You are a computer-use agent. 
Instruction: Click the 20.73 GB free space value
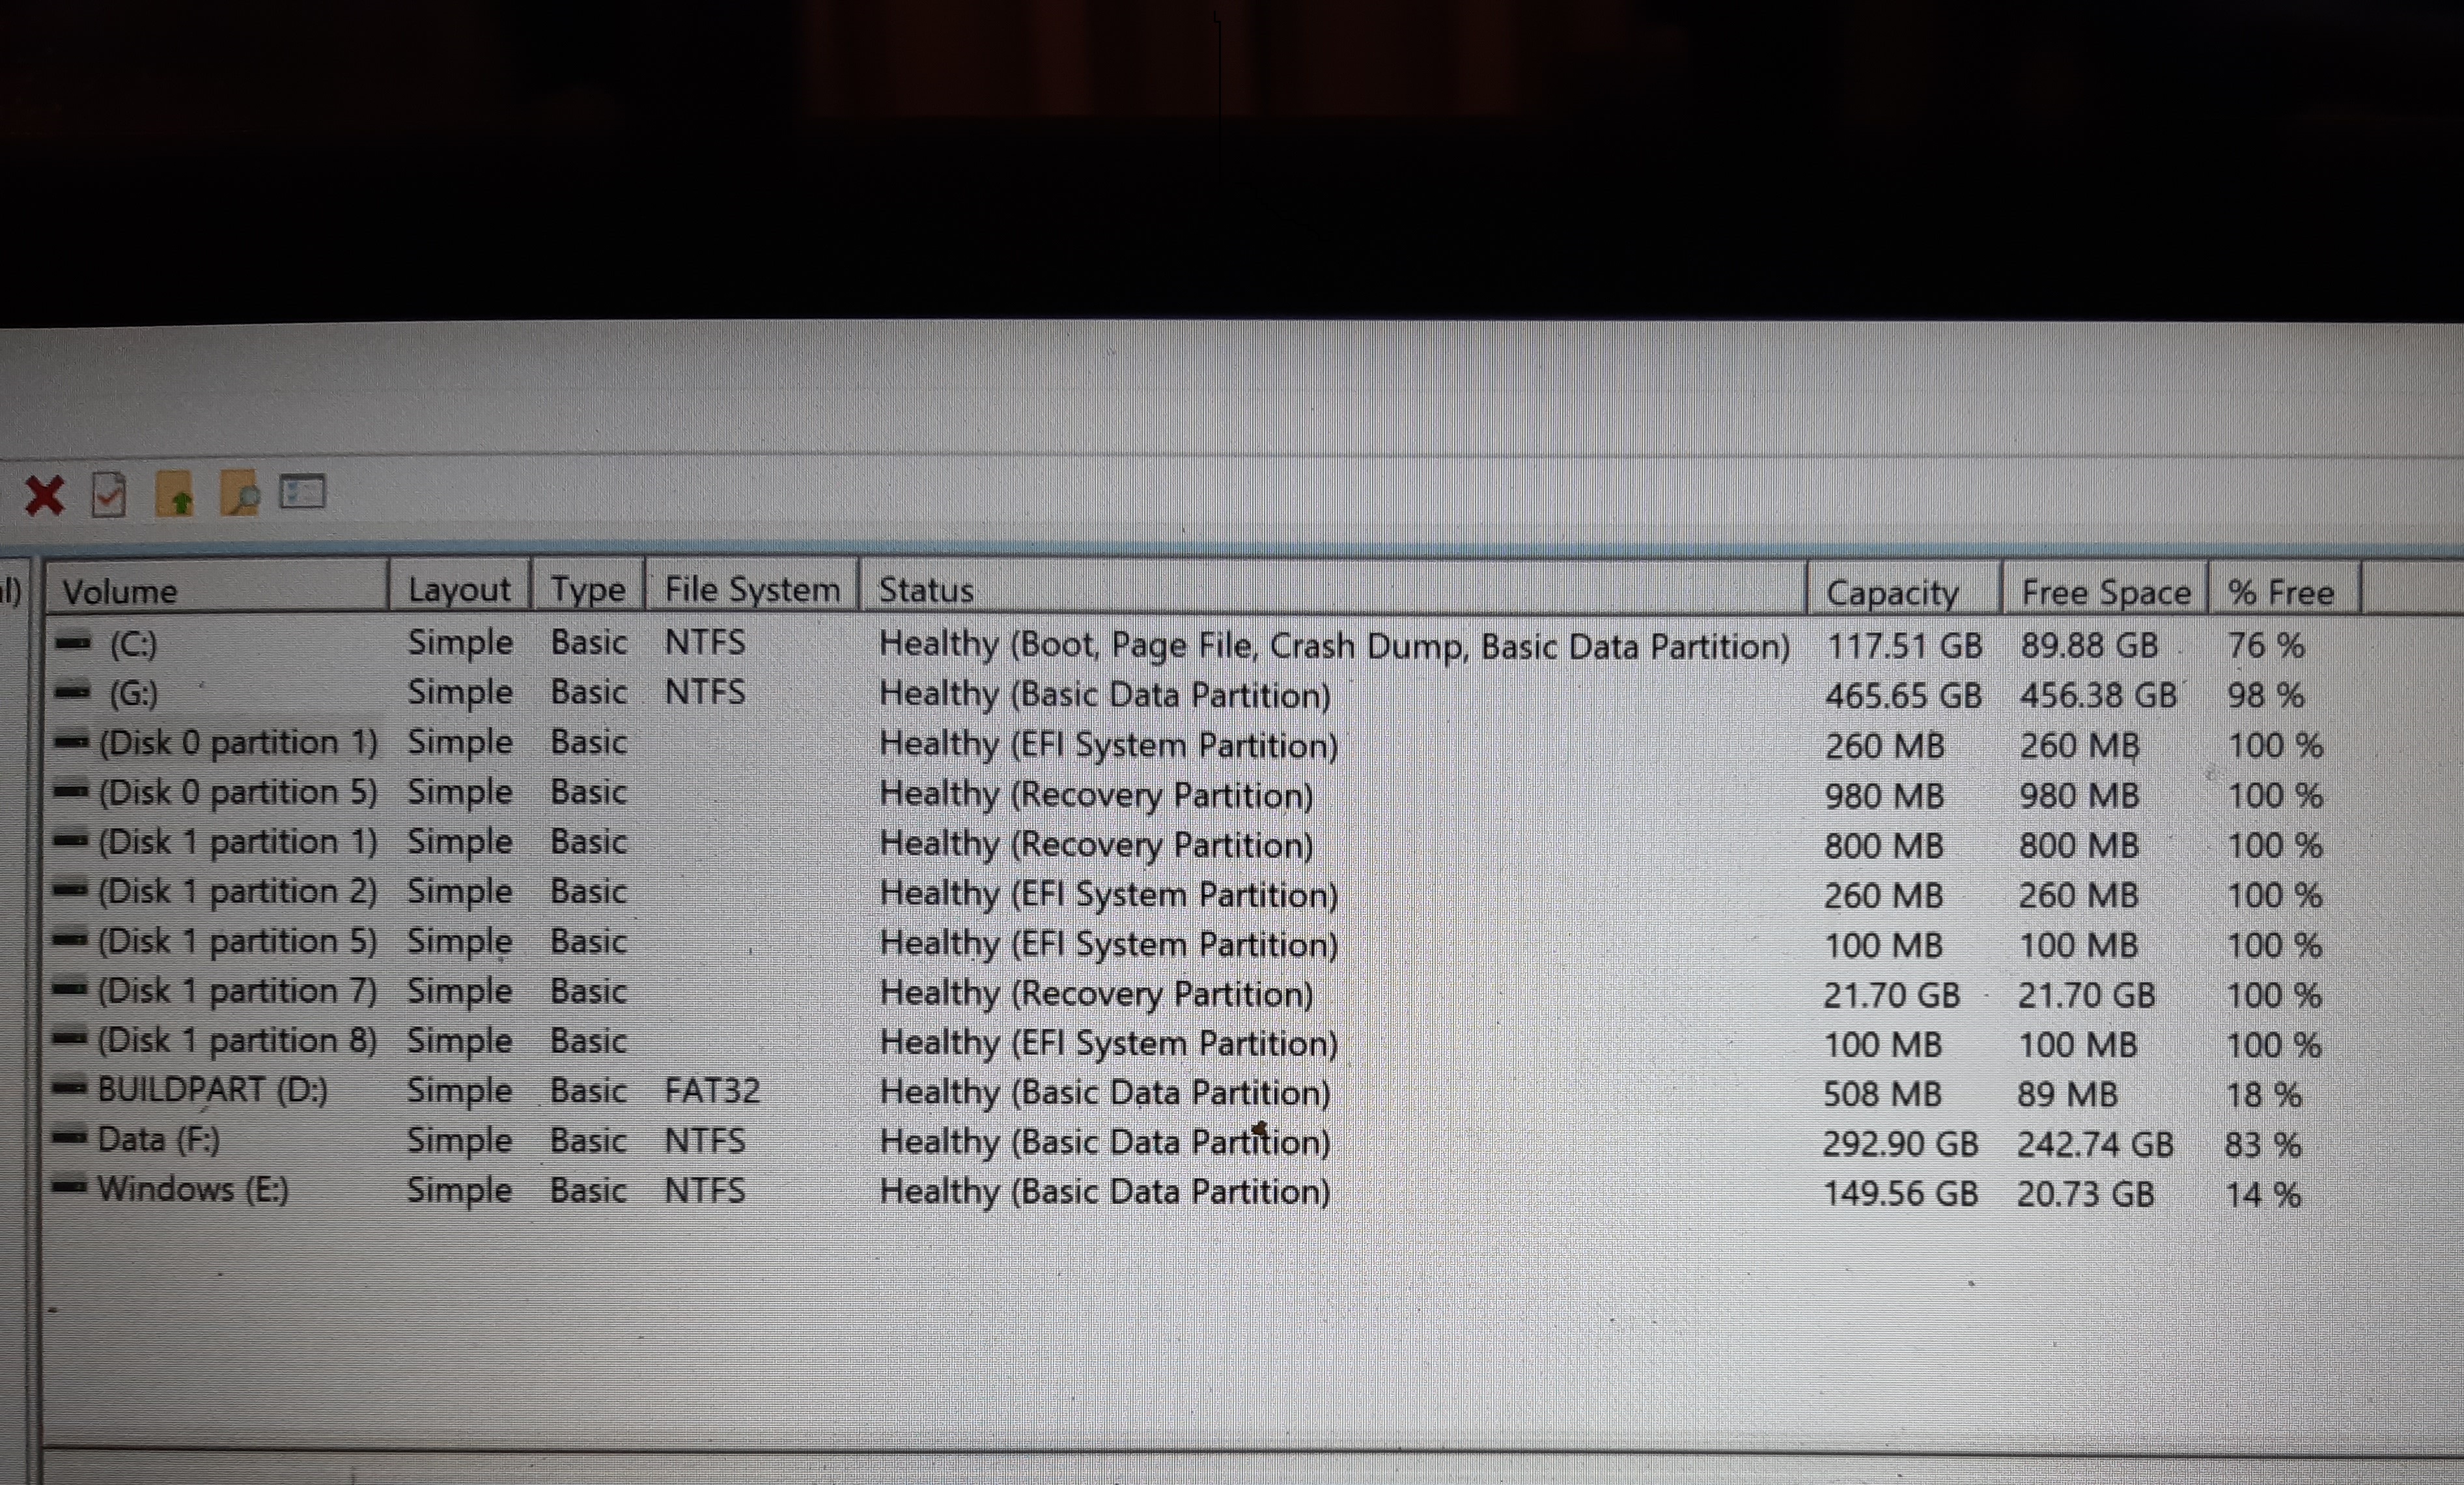[x=2085, y=1194]
